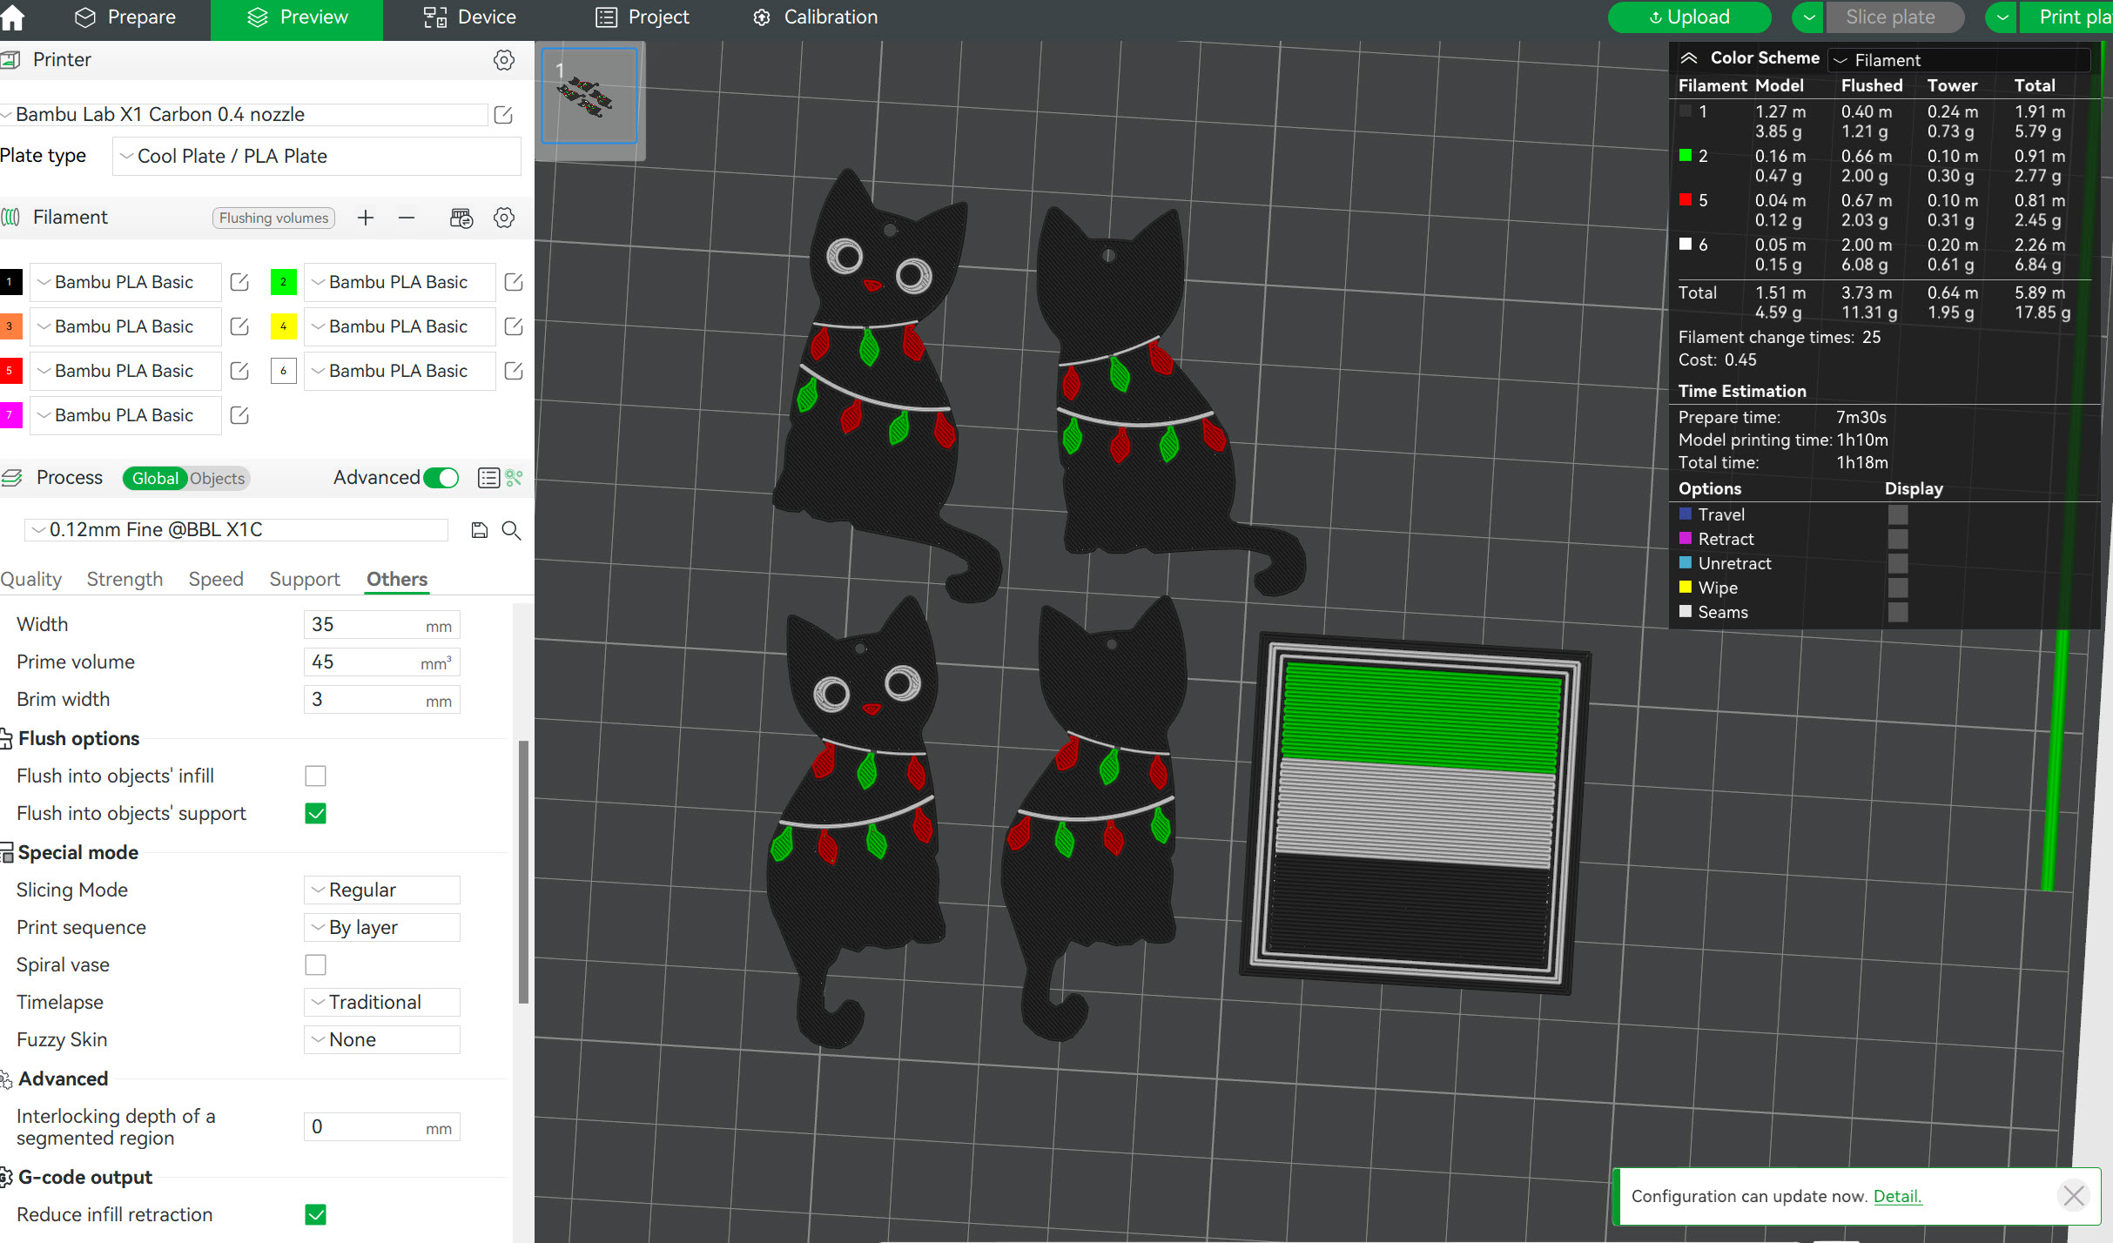Viewport: 2113px width, 1243px height.
Task: Open the Speed settings tab
Action: pos(216,579)
